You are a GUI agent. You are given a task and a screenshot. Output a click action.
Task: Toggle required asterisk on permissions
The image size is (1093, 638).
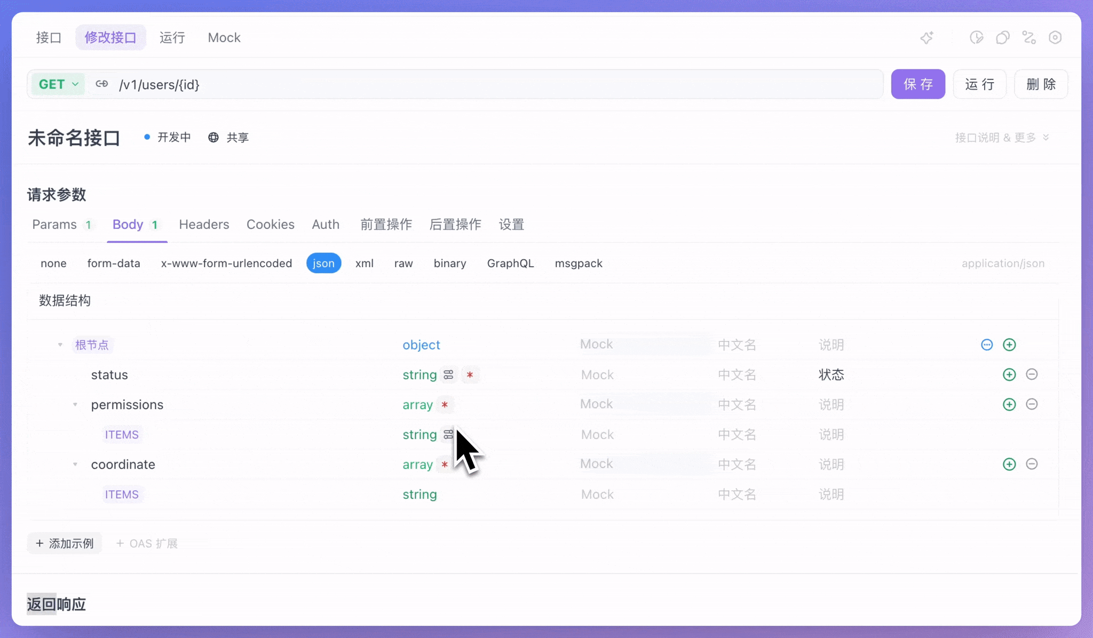(445, 405)
